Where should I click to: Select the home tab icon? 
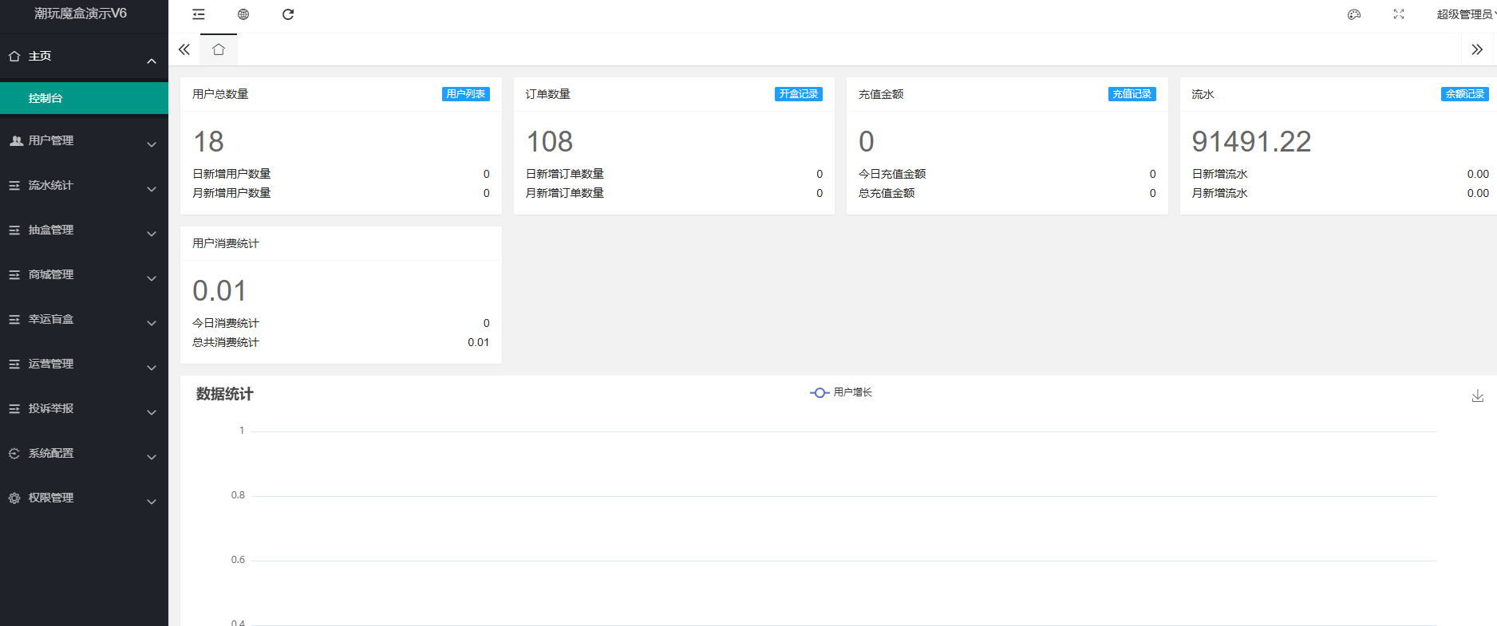point(219,49)
